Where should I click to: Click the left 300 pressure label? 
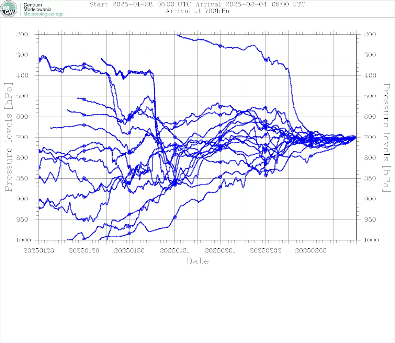22,55
